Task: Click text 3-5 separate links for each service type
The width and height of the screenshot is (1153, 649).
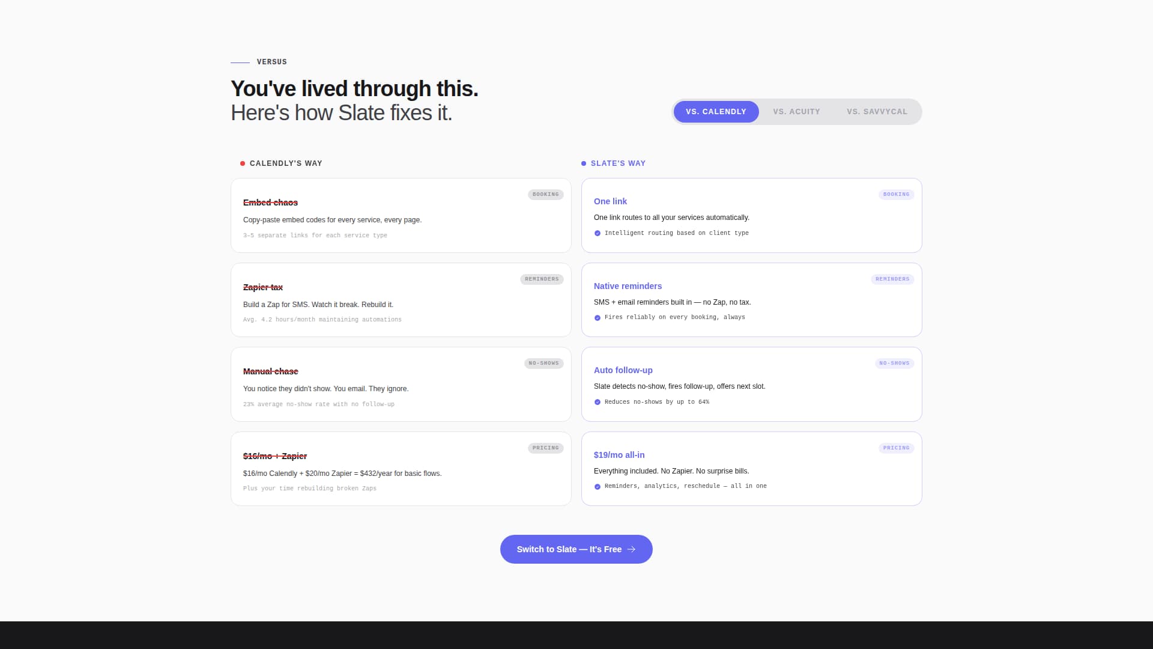Action: click(315, 236)
